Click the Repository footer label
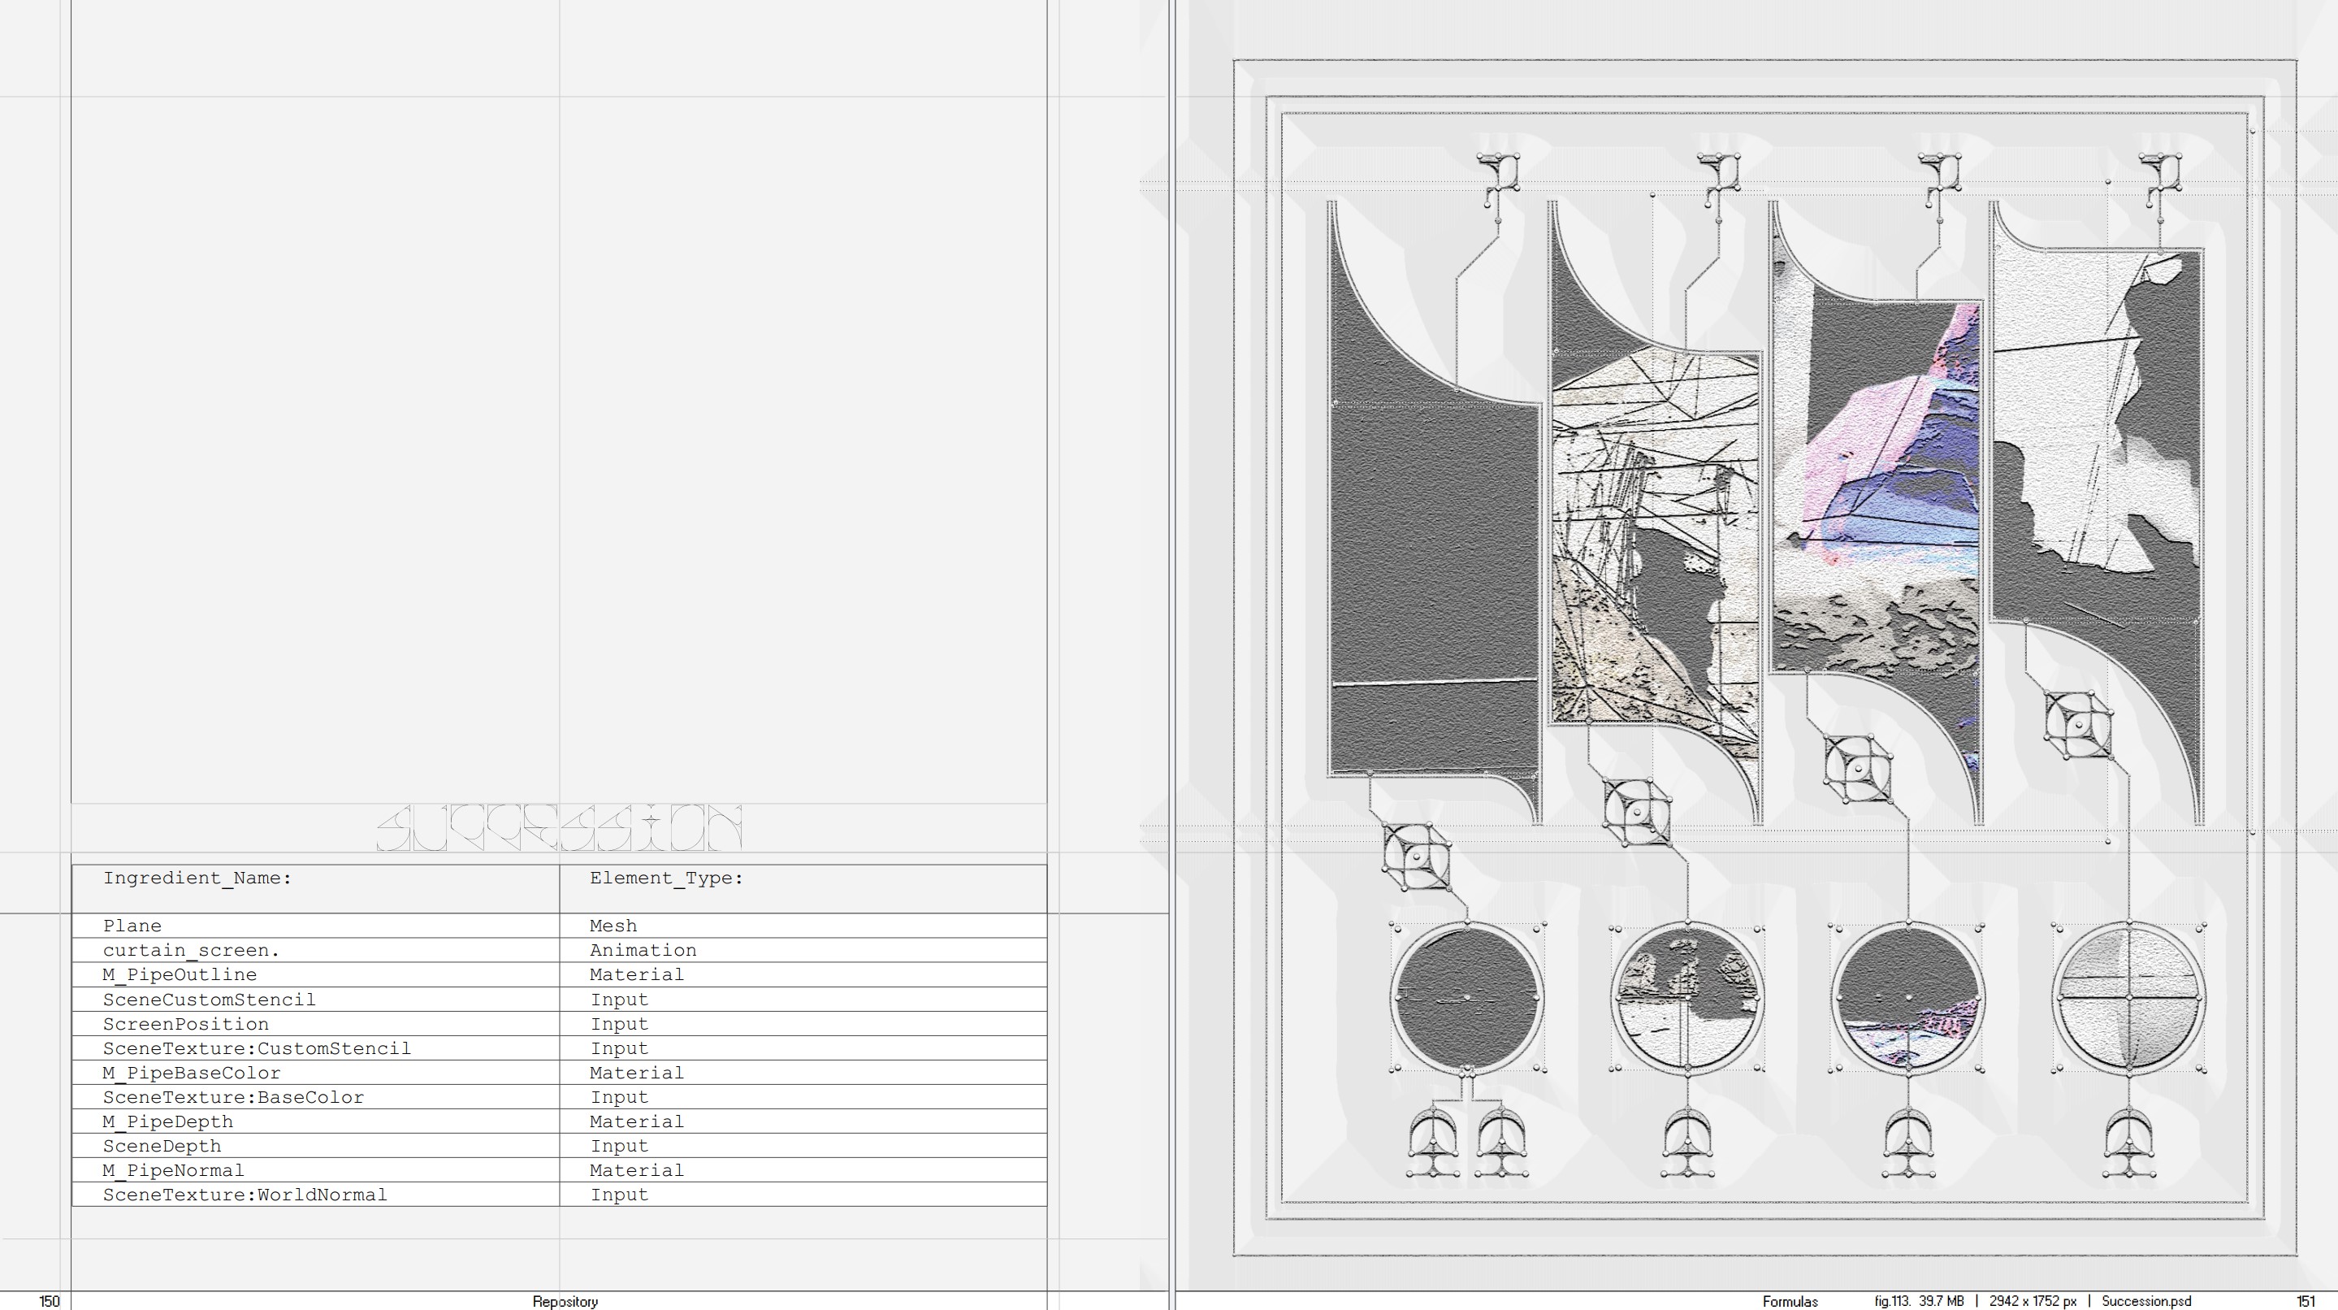Viewport: 2338px width, 1310px height. pos(565,1301)
